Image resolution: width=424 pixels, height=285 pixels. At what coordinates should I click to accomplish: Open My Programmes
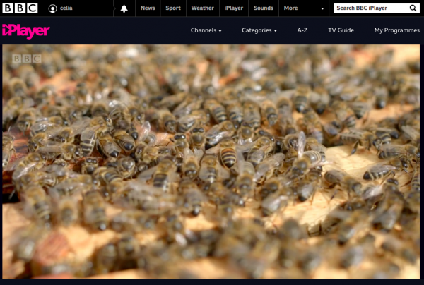coord(397,30)
